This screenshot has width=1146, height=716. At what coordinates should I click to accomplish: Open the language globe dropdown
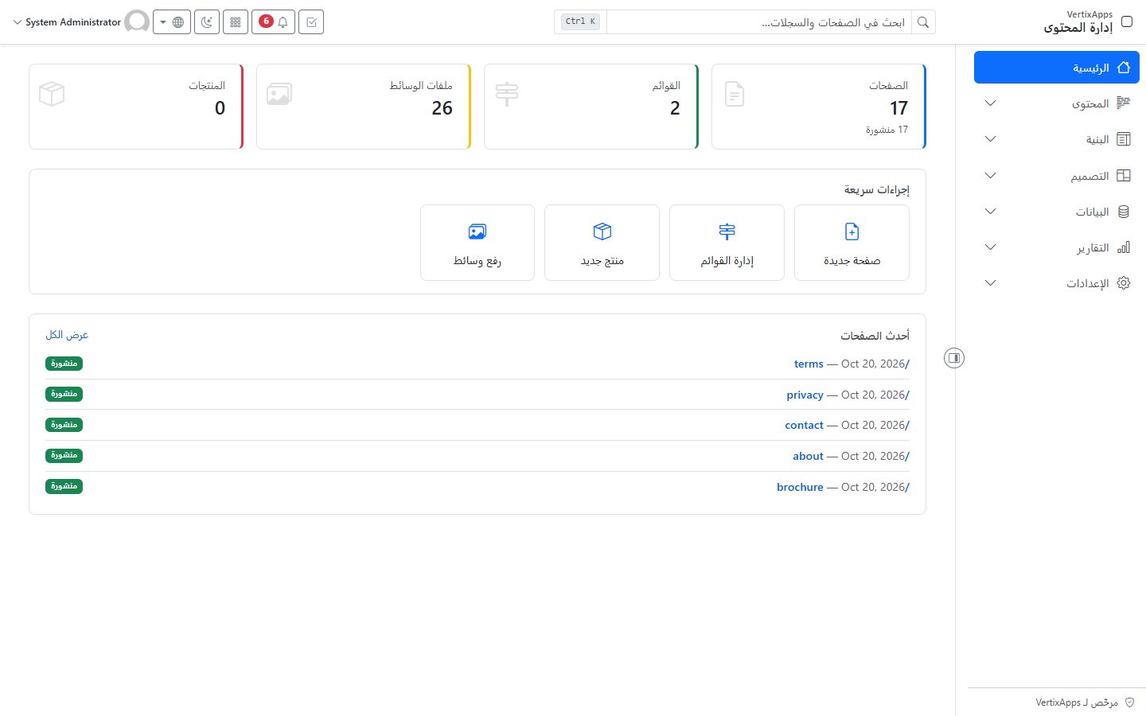pyautogui.click(x=172, y=22)
